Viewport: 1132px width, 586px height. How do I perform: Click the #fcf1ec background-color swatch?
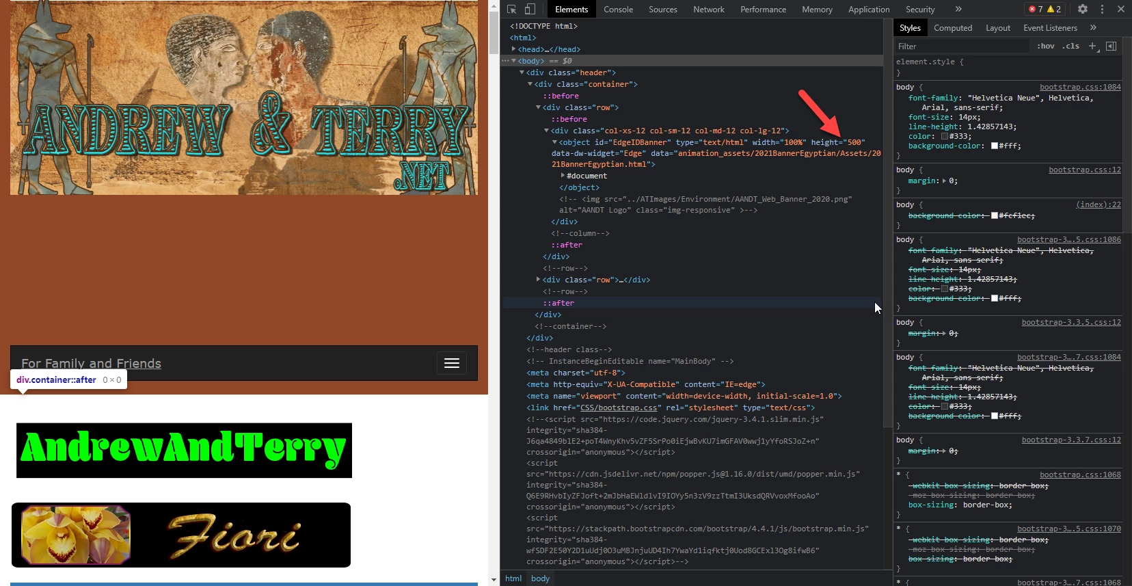pyautogui.click(x=995, y=215)
